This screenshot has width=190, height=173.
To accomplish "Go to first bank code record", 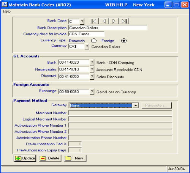I will (94, 21).
